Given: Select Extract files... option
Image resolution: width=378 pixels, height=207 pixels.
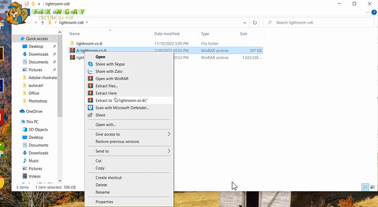Looking at the screenshot, I should pyautogui.click(x=106, y=86).
